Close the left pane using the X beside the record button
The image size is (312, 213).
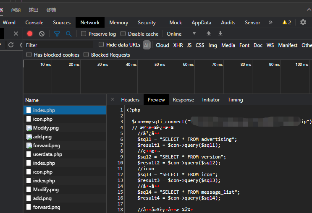click(x=16, y=34)
